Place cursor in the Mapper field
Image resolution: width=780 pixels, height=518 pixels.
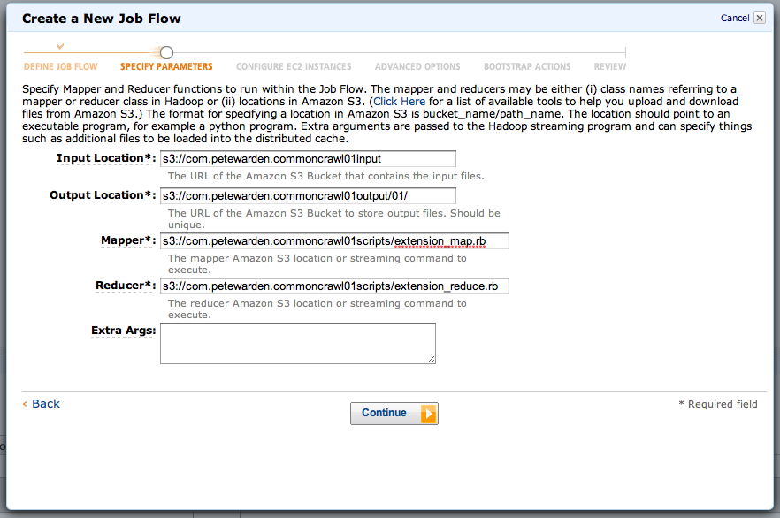coord(334,241)
